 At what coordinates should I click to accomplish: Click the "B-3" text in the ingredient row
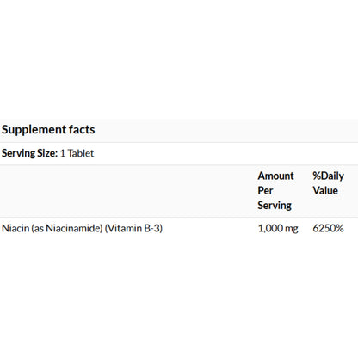tap(152, 228)
